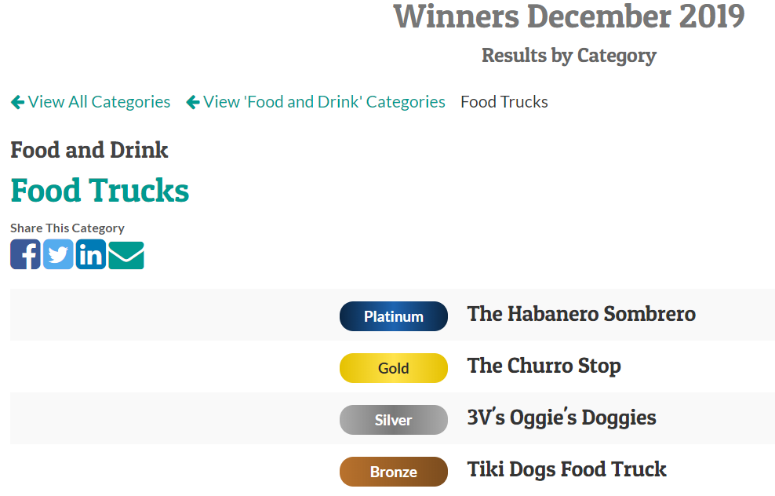Click the Silver award badge
775x496 pixels.
coord(394,420)
